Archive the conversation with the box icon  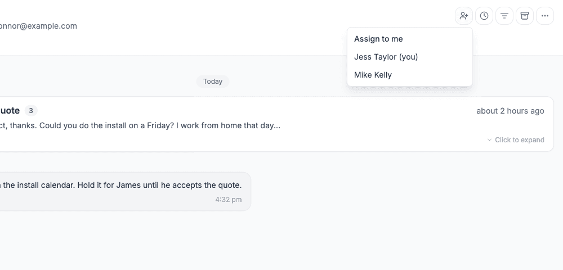pyautogui.click(x=525, y=16)
